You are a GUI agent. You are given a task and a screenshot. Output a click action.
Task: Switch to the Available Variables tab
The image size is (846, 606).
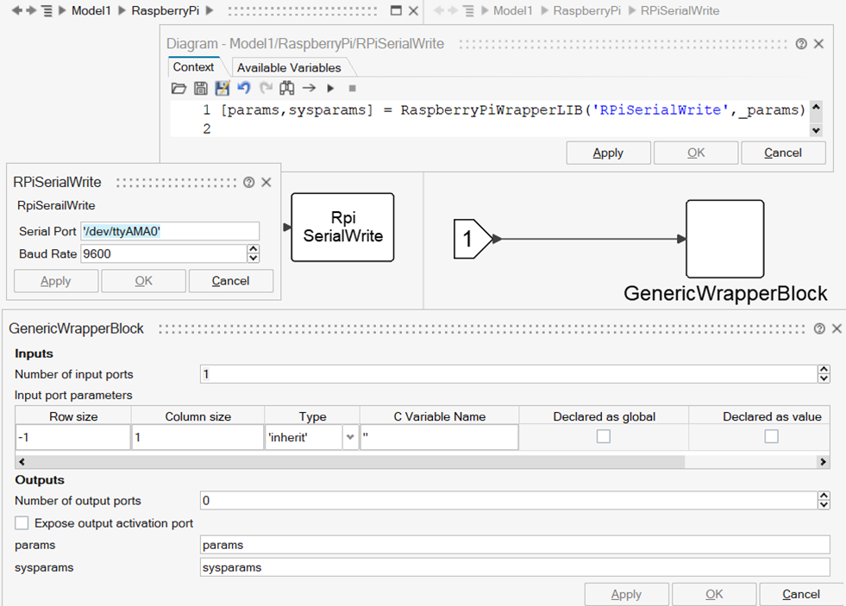pos(289,67)
